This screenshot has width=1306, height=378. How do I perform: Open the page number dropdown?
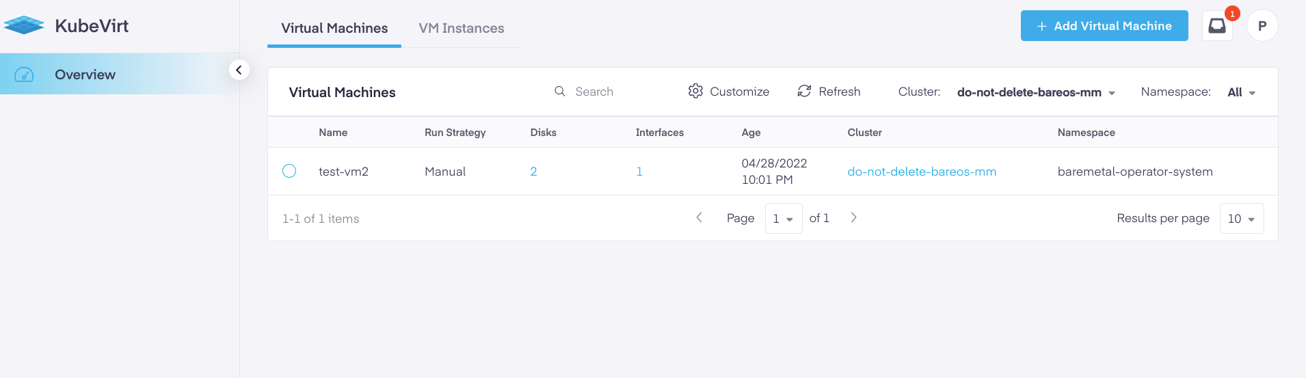pos(783,219)
